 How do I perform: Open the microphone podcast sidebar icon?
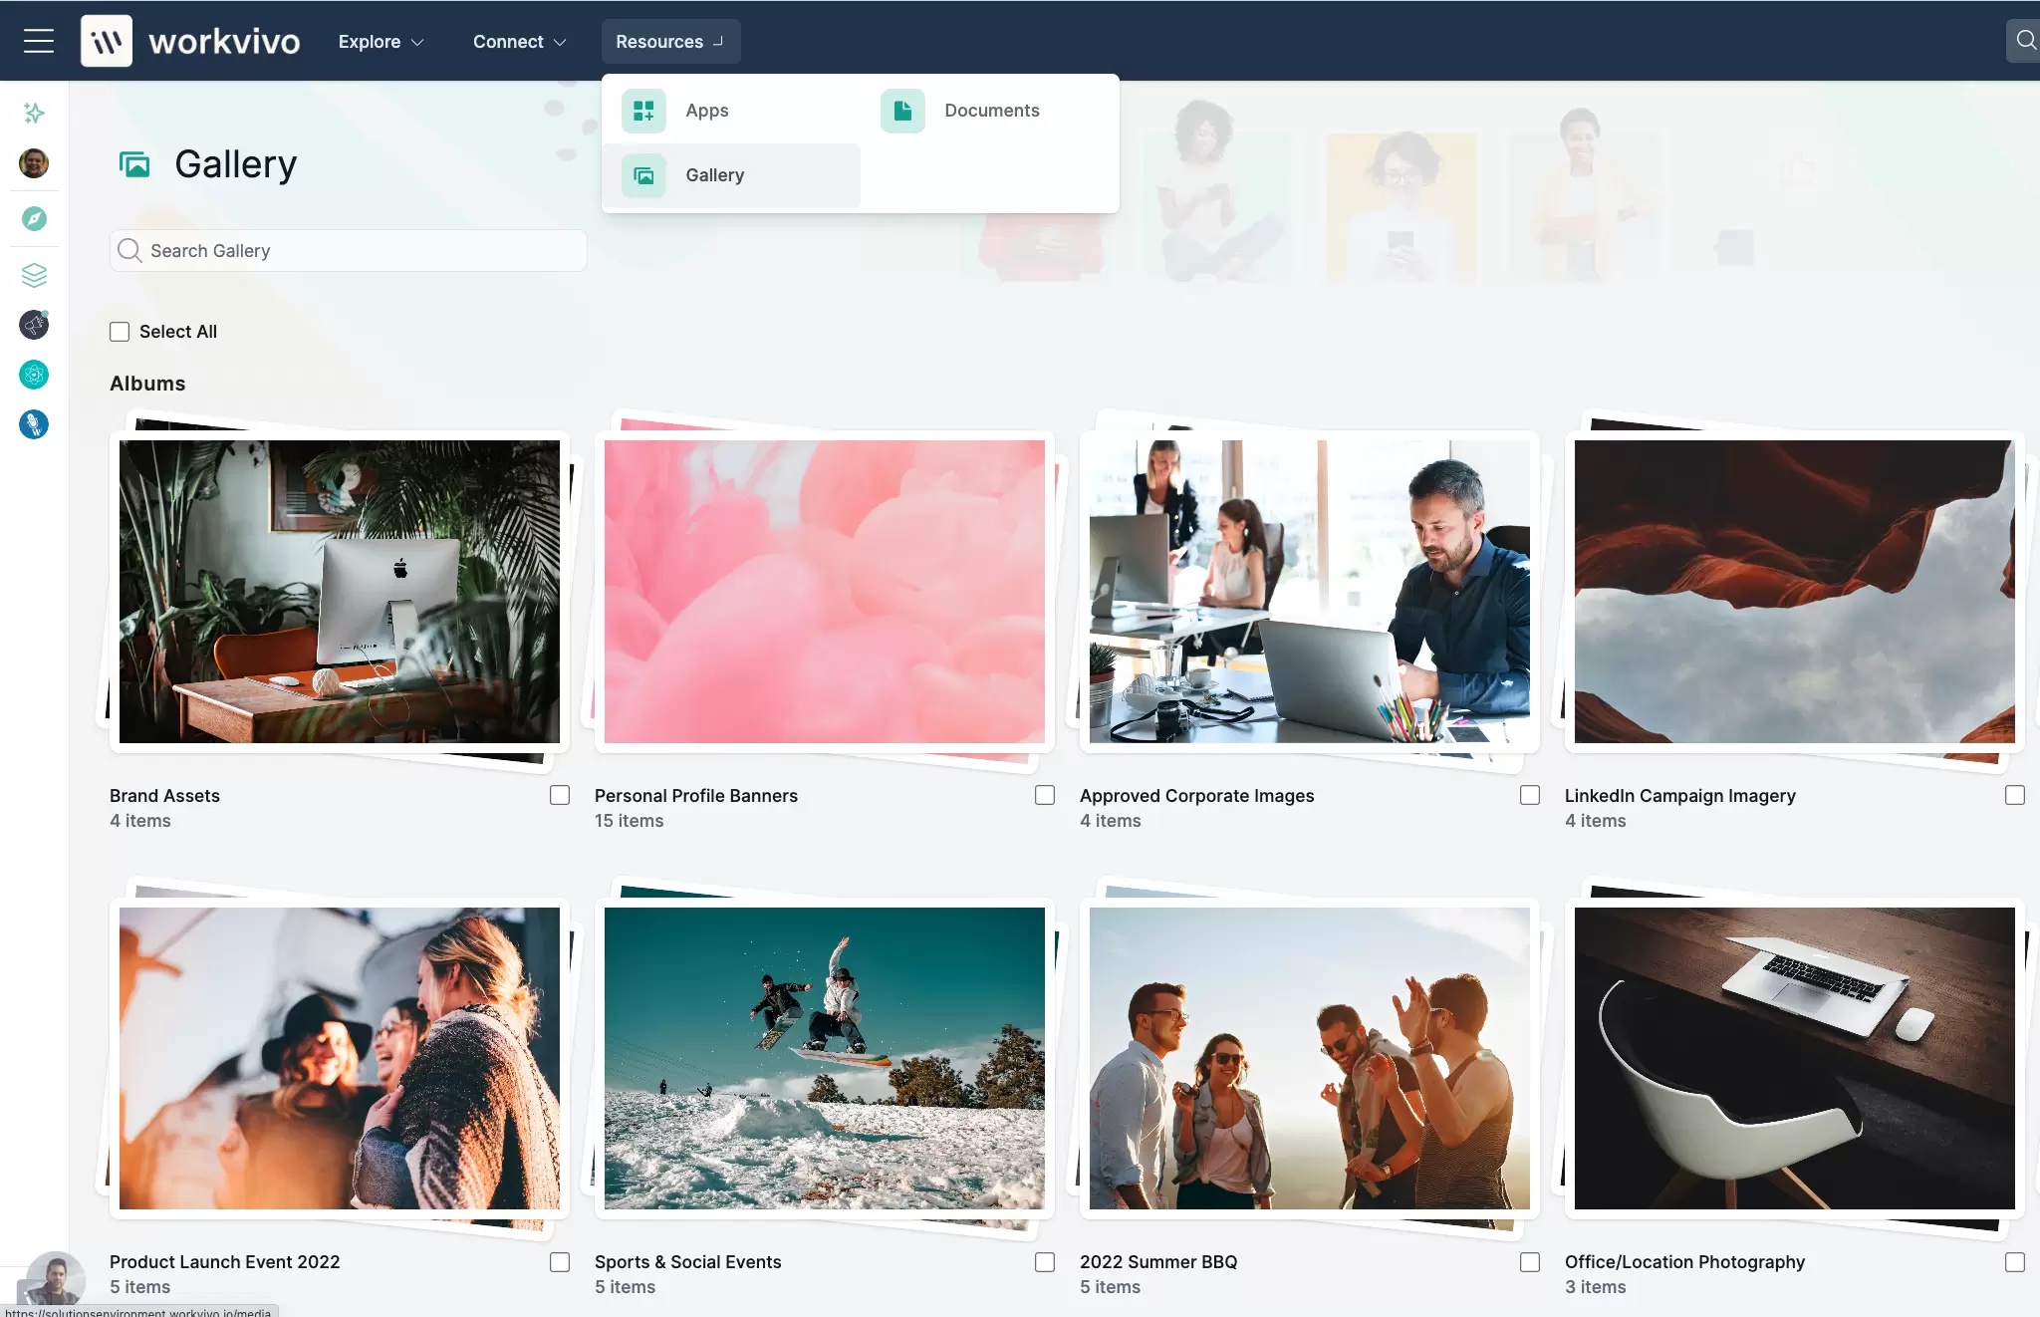(x=34, y=424)
